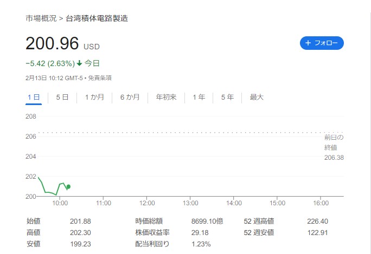Switch to the 1 年 chart tab
This screenshot has width=371, height=254.
click(199, 97)
